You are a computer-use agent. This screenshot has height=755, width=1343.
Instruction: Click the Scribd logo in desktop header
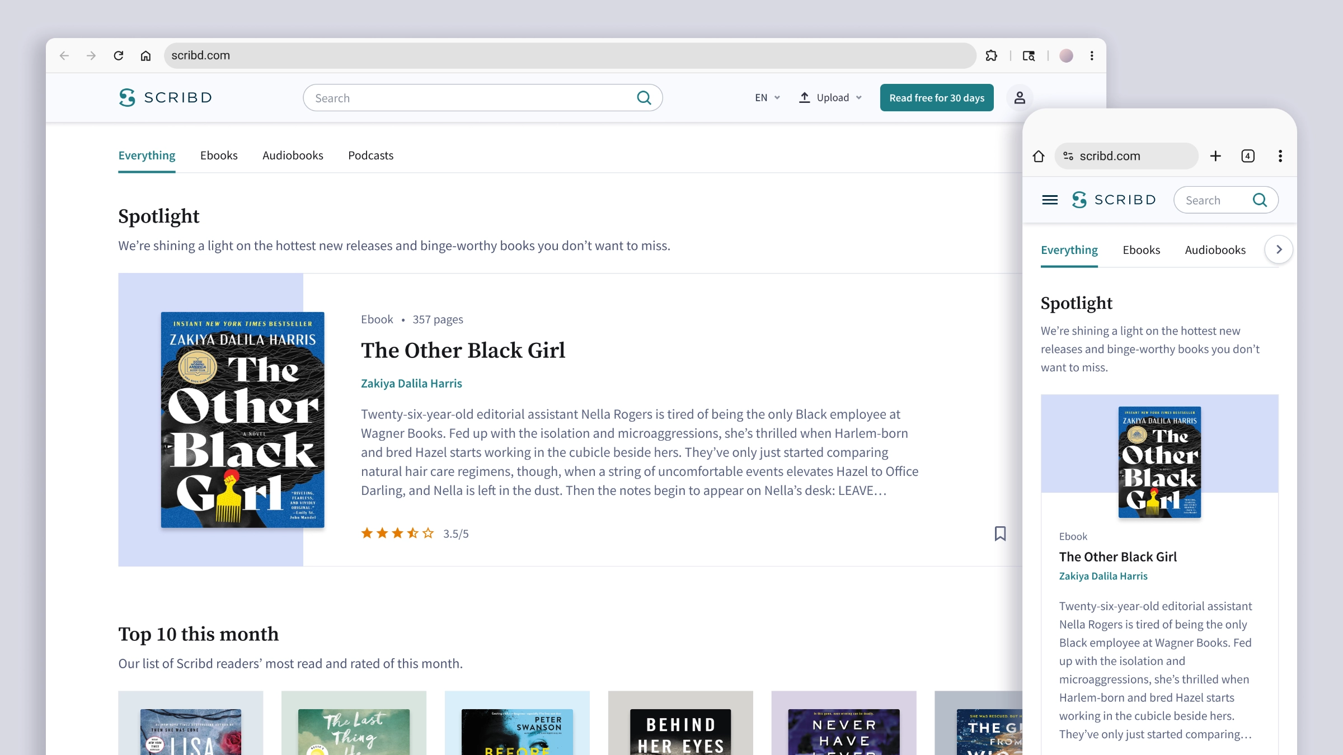coord(165,97)
